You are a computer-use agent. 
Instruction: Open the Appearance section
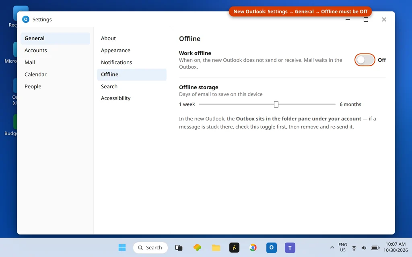[x=132, y=50]
